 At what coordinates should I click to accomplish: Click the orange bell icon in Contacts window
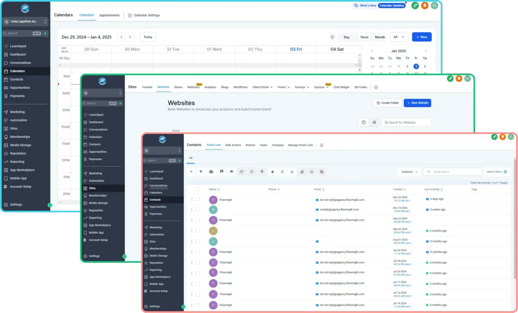coord(503,137)
